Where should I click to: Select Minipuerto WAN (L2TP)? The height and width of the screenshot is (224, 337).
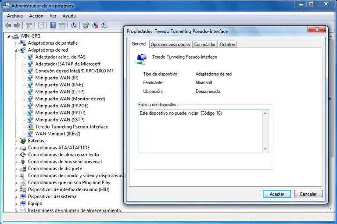click(x=60, y=92)
